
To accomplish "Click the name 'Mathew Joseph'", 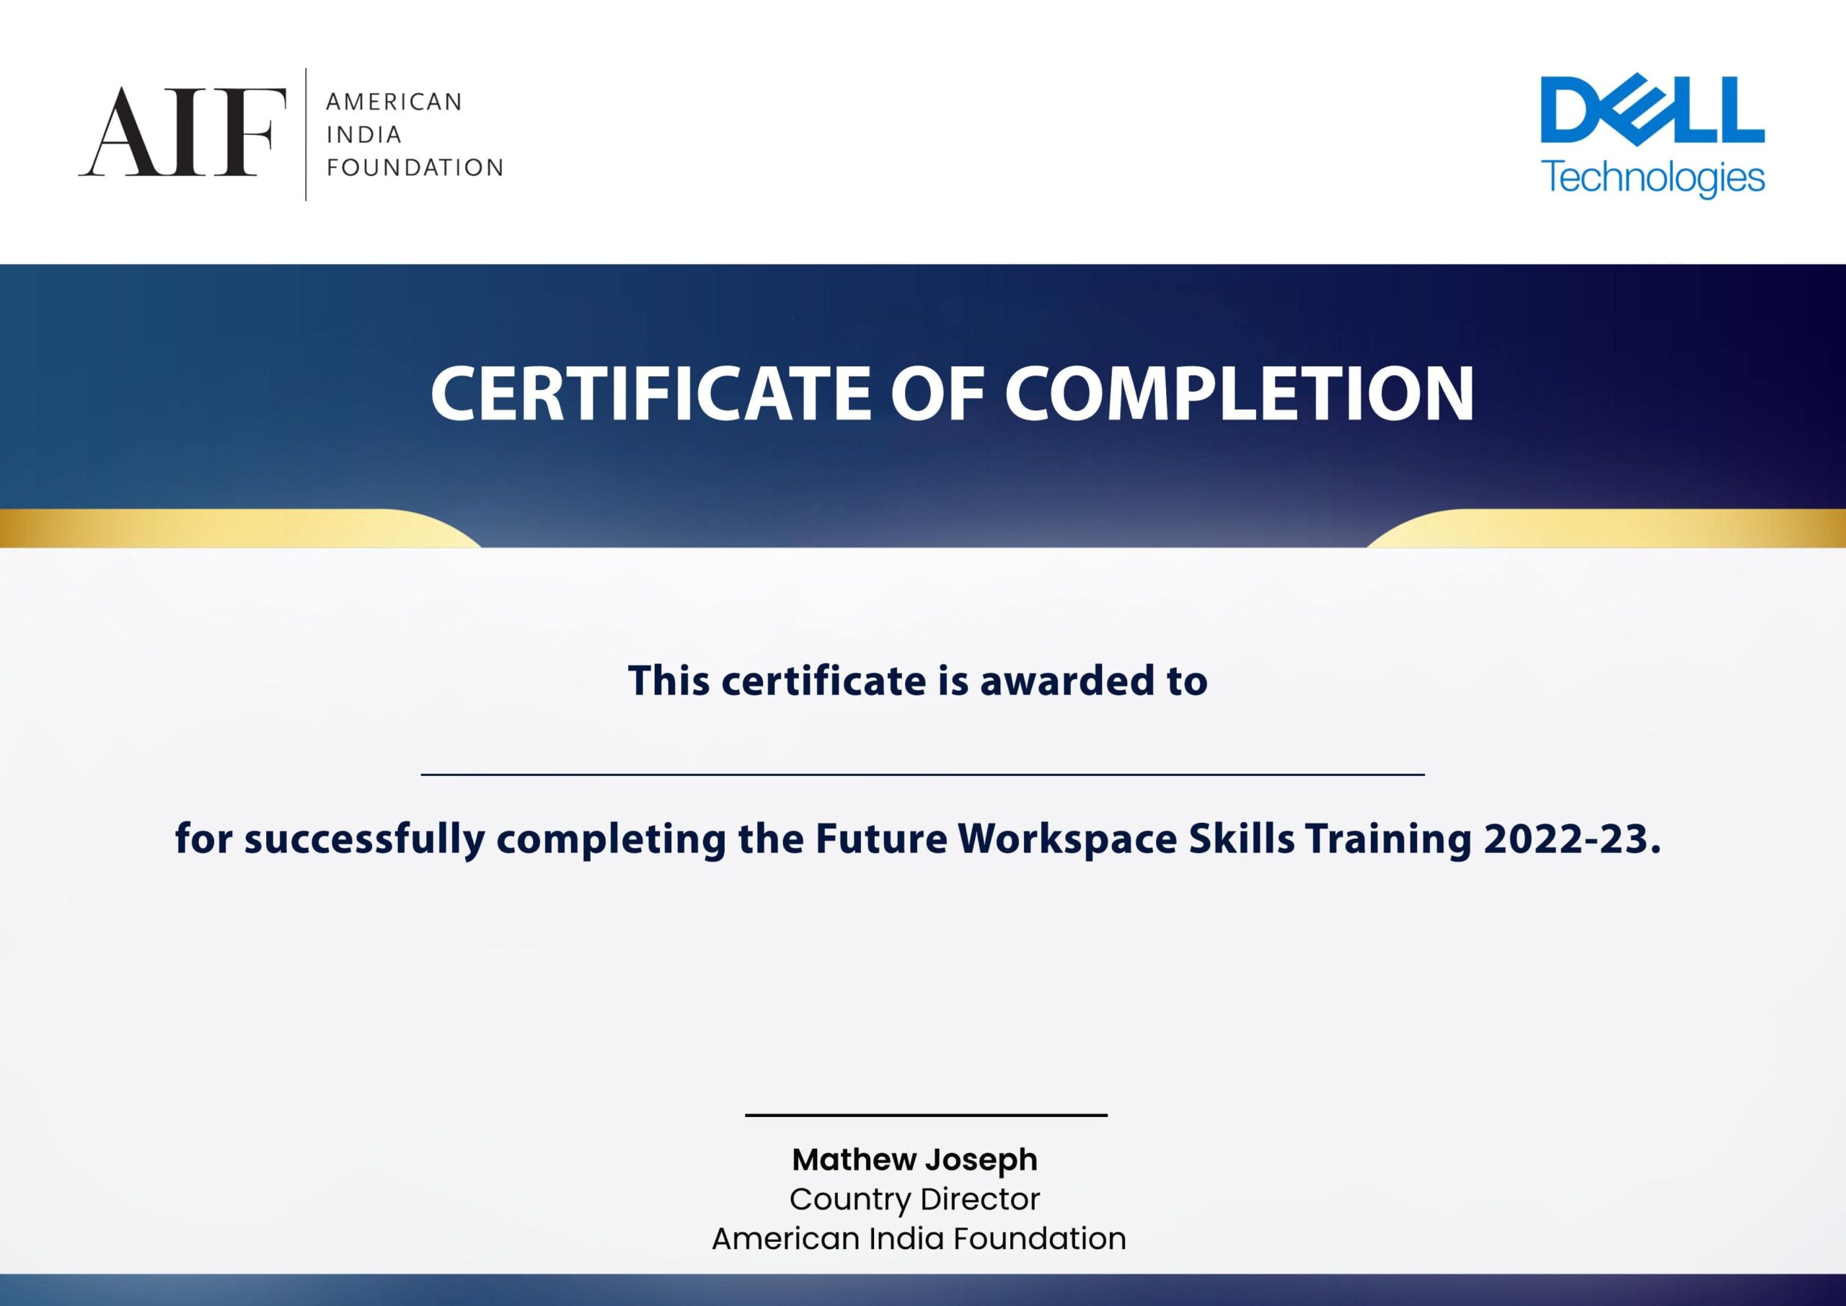I will click(x=915, y=1160).
